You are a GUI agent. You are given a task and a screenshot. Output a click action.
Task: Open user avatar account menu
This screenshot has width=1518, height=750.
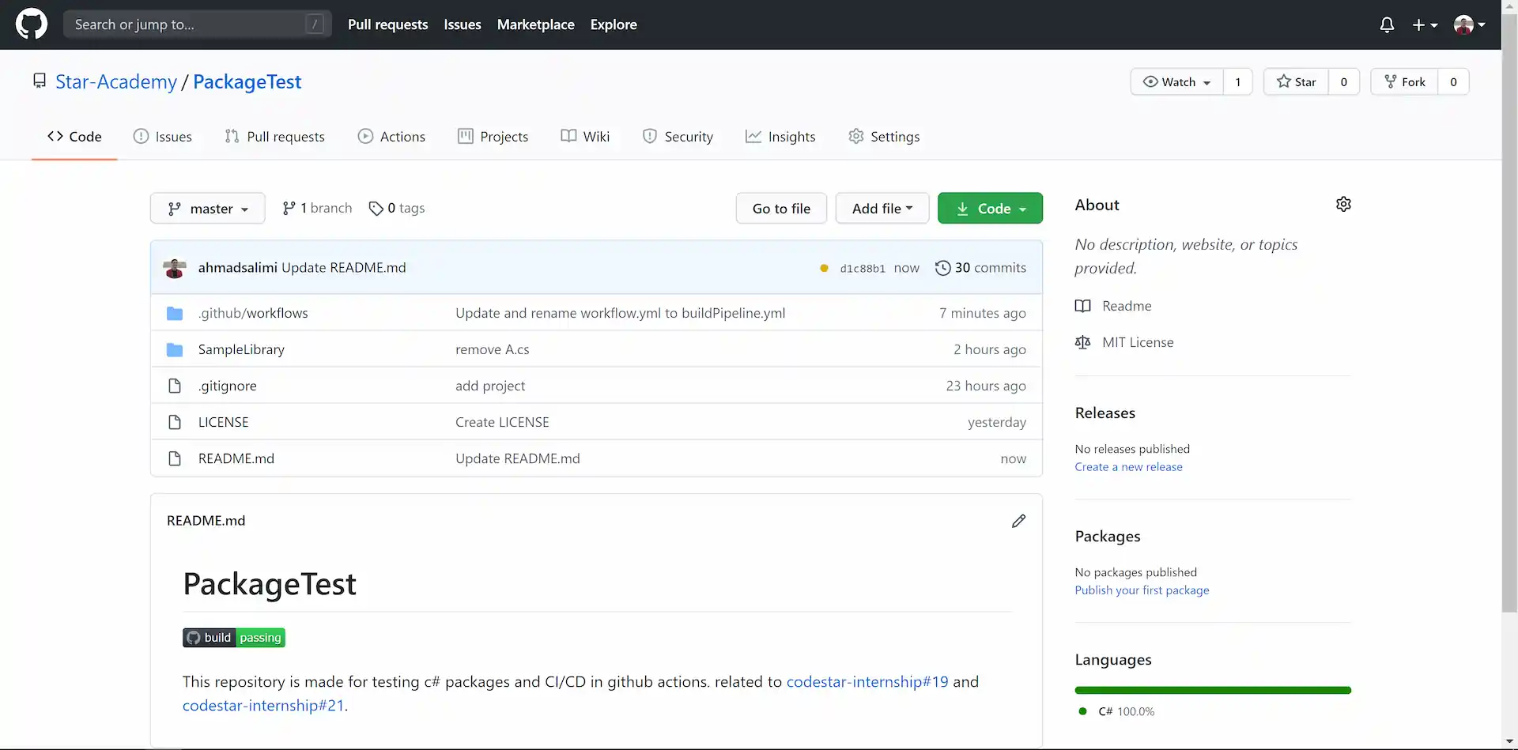click(1470, 24)
